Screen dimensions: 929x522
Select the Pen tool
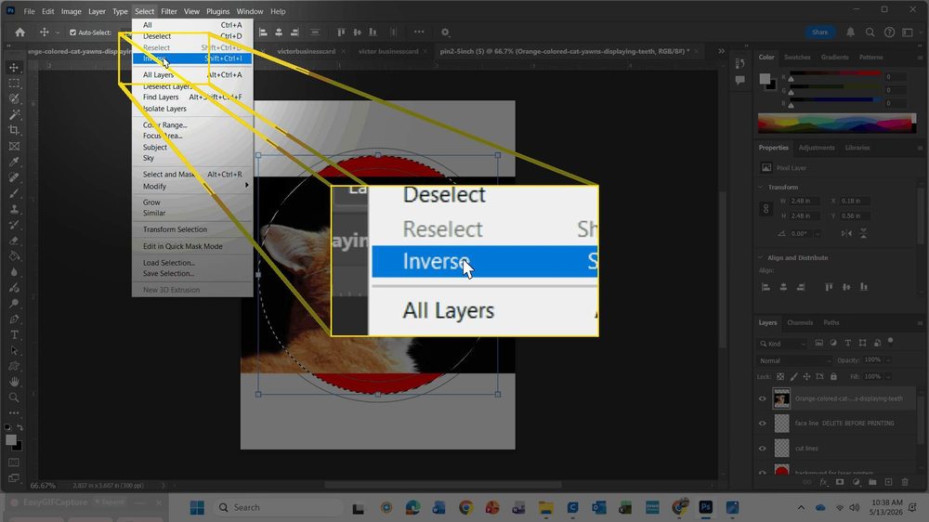coord(14,320)
